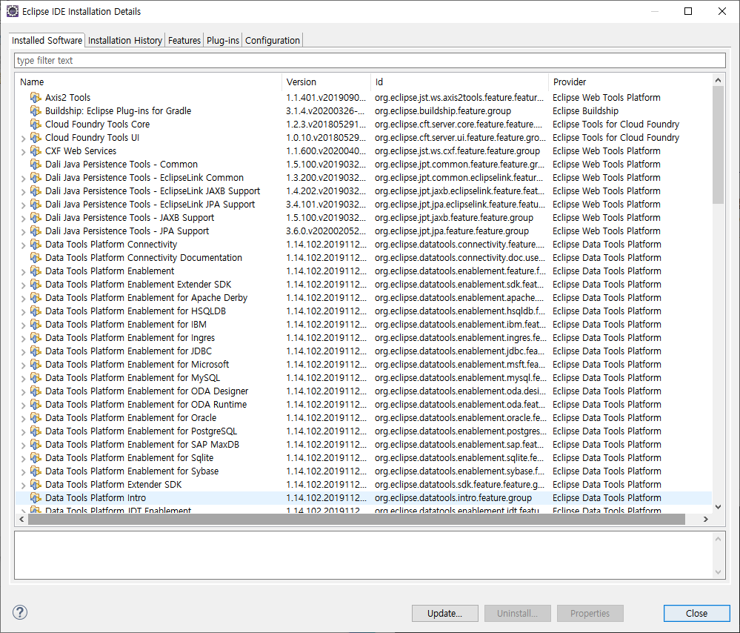Click the Dali Persistence Tools - Common icon
The height and width of the screenshot is (633, 740).
[x=36, y=165]
